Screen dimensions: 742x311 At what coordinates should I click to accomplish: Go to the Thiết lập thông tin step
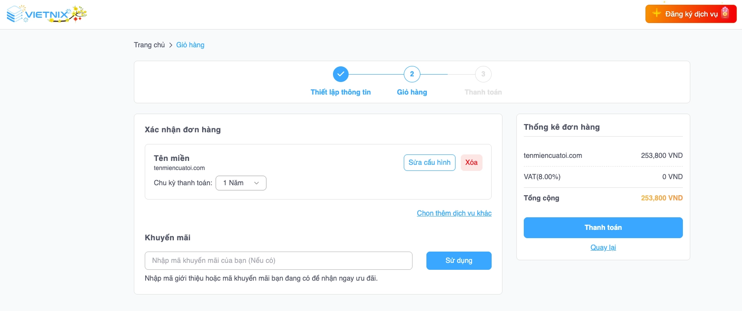pos(340,92)
